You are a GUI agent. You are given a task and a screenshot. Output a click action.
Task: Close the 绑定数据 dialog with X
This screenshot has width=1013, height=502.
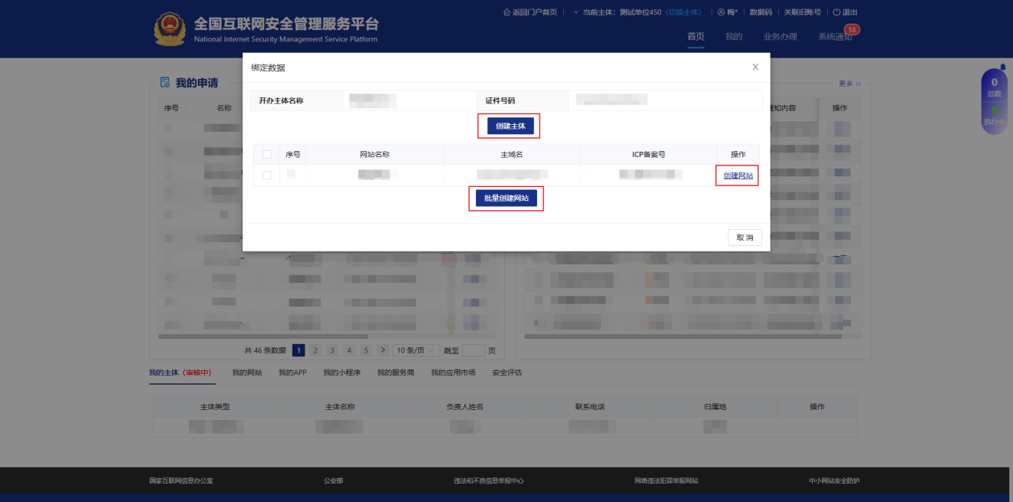[755, 67]
